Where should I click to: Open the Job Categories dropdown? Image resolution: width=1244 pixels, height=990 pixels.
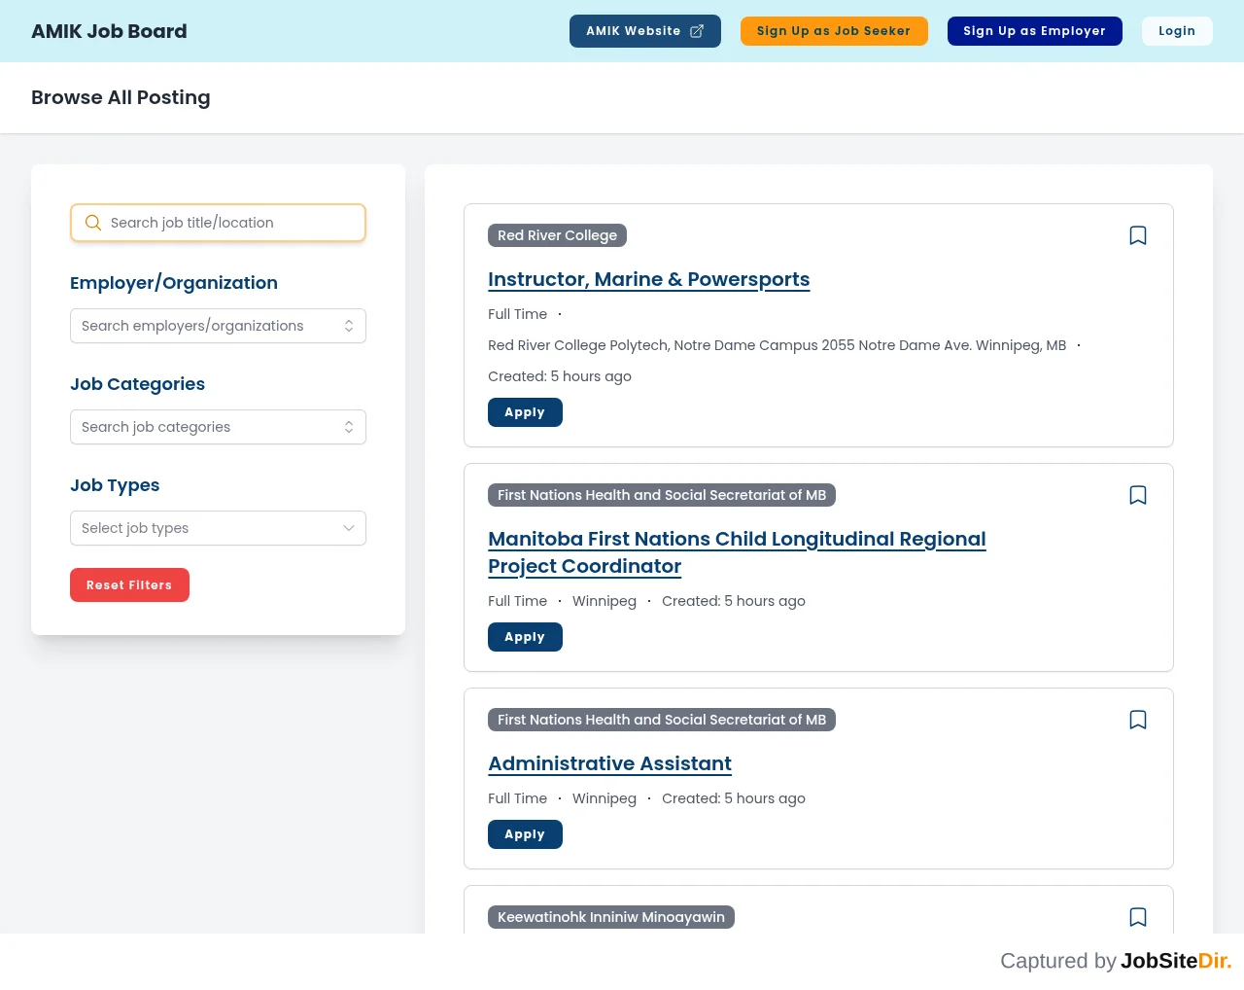[x=218, y=427]
